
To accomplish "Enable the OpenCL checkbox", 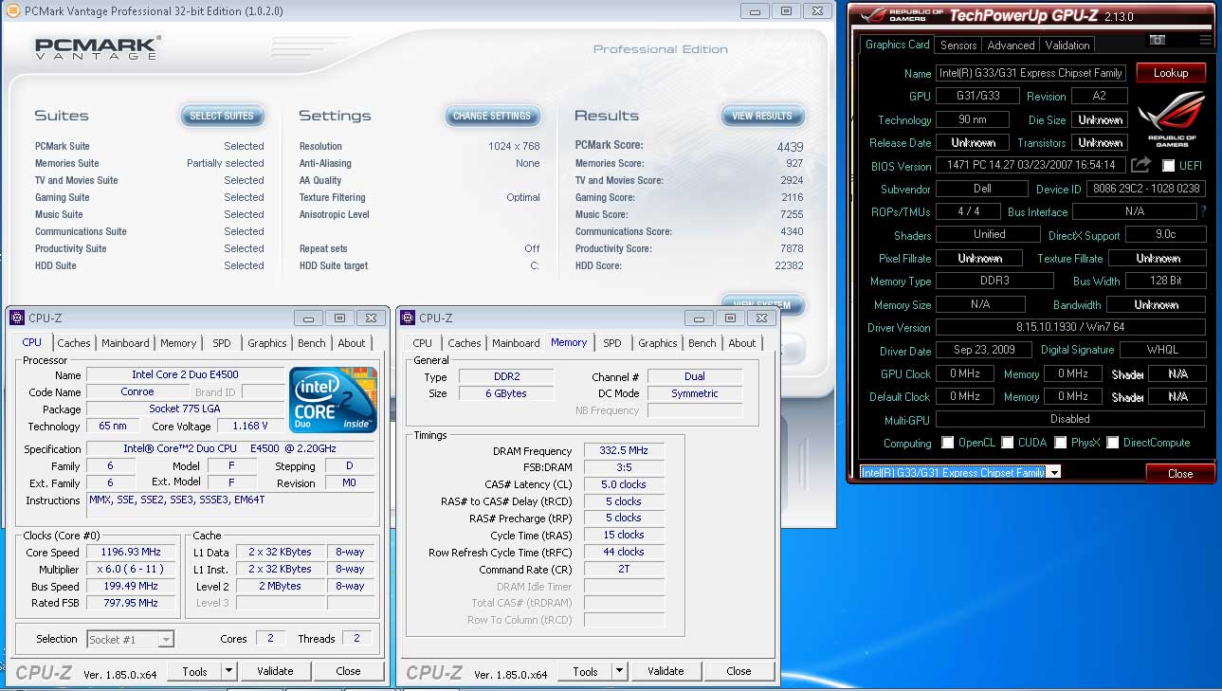I will [948, 443].
